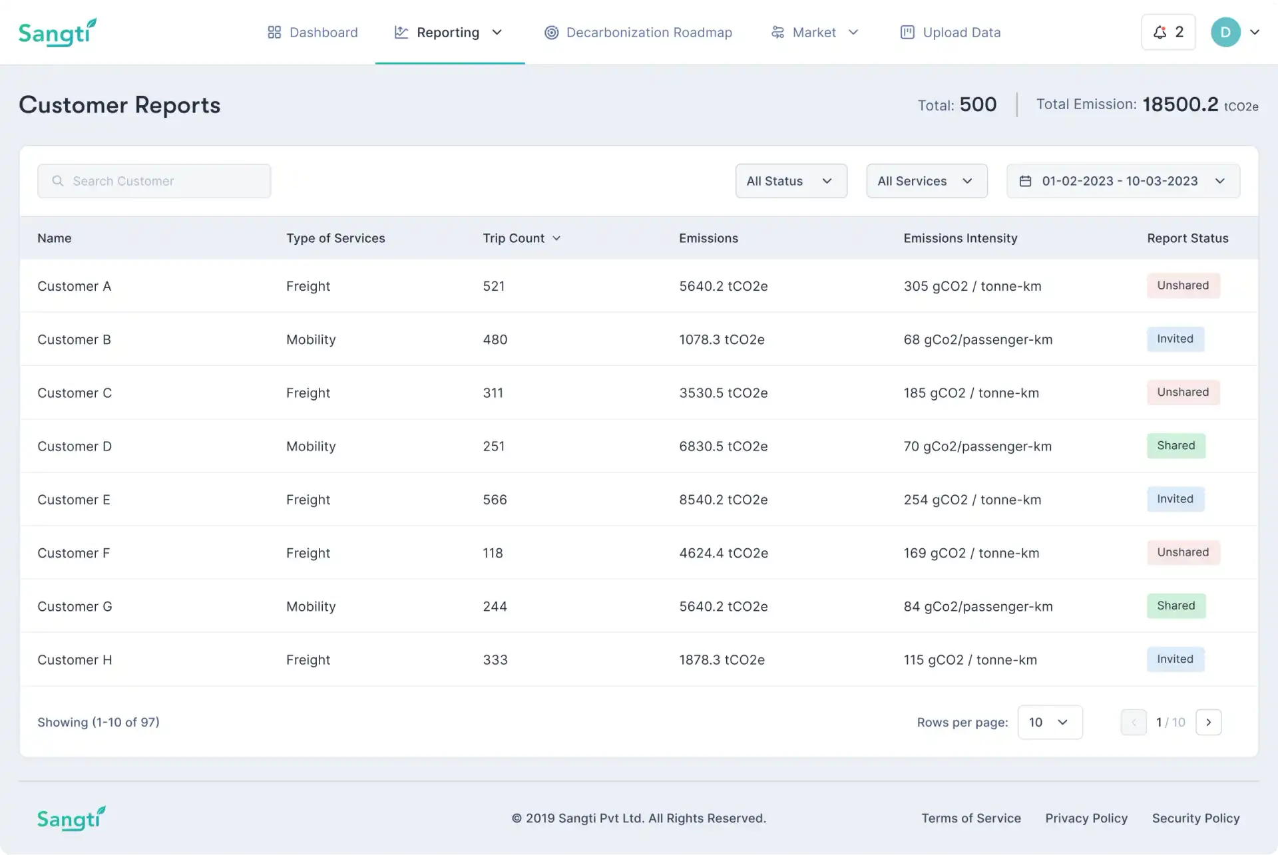1278x855 pixels.
Task: Click the page indicator 1 / 10
Action: pos(1171,723)
